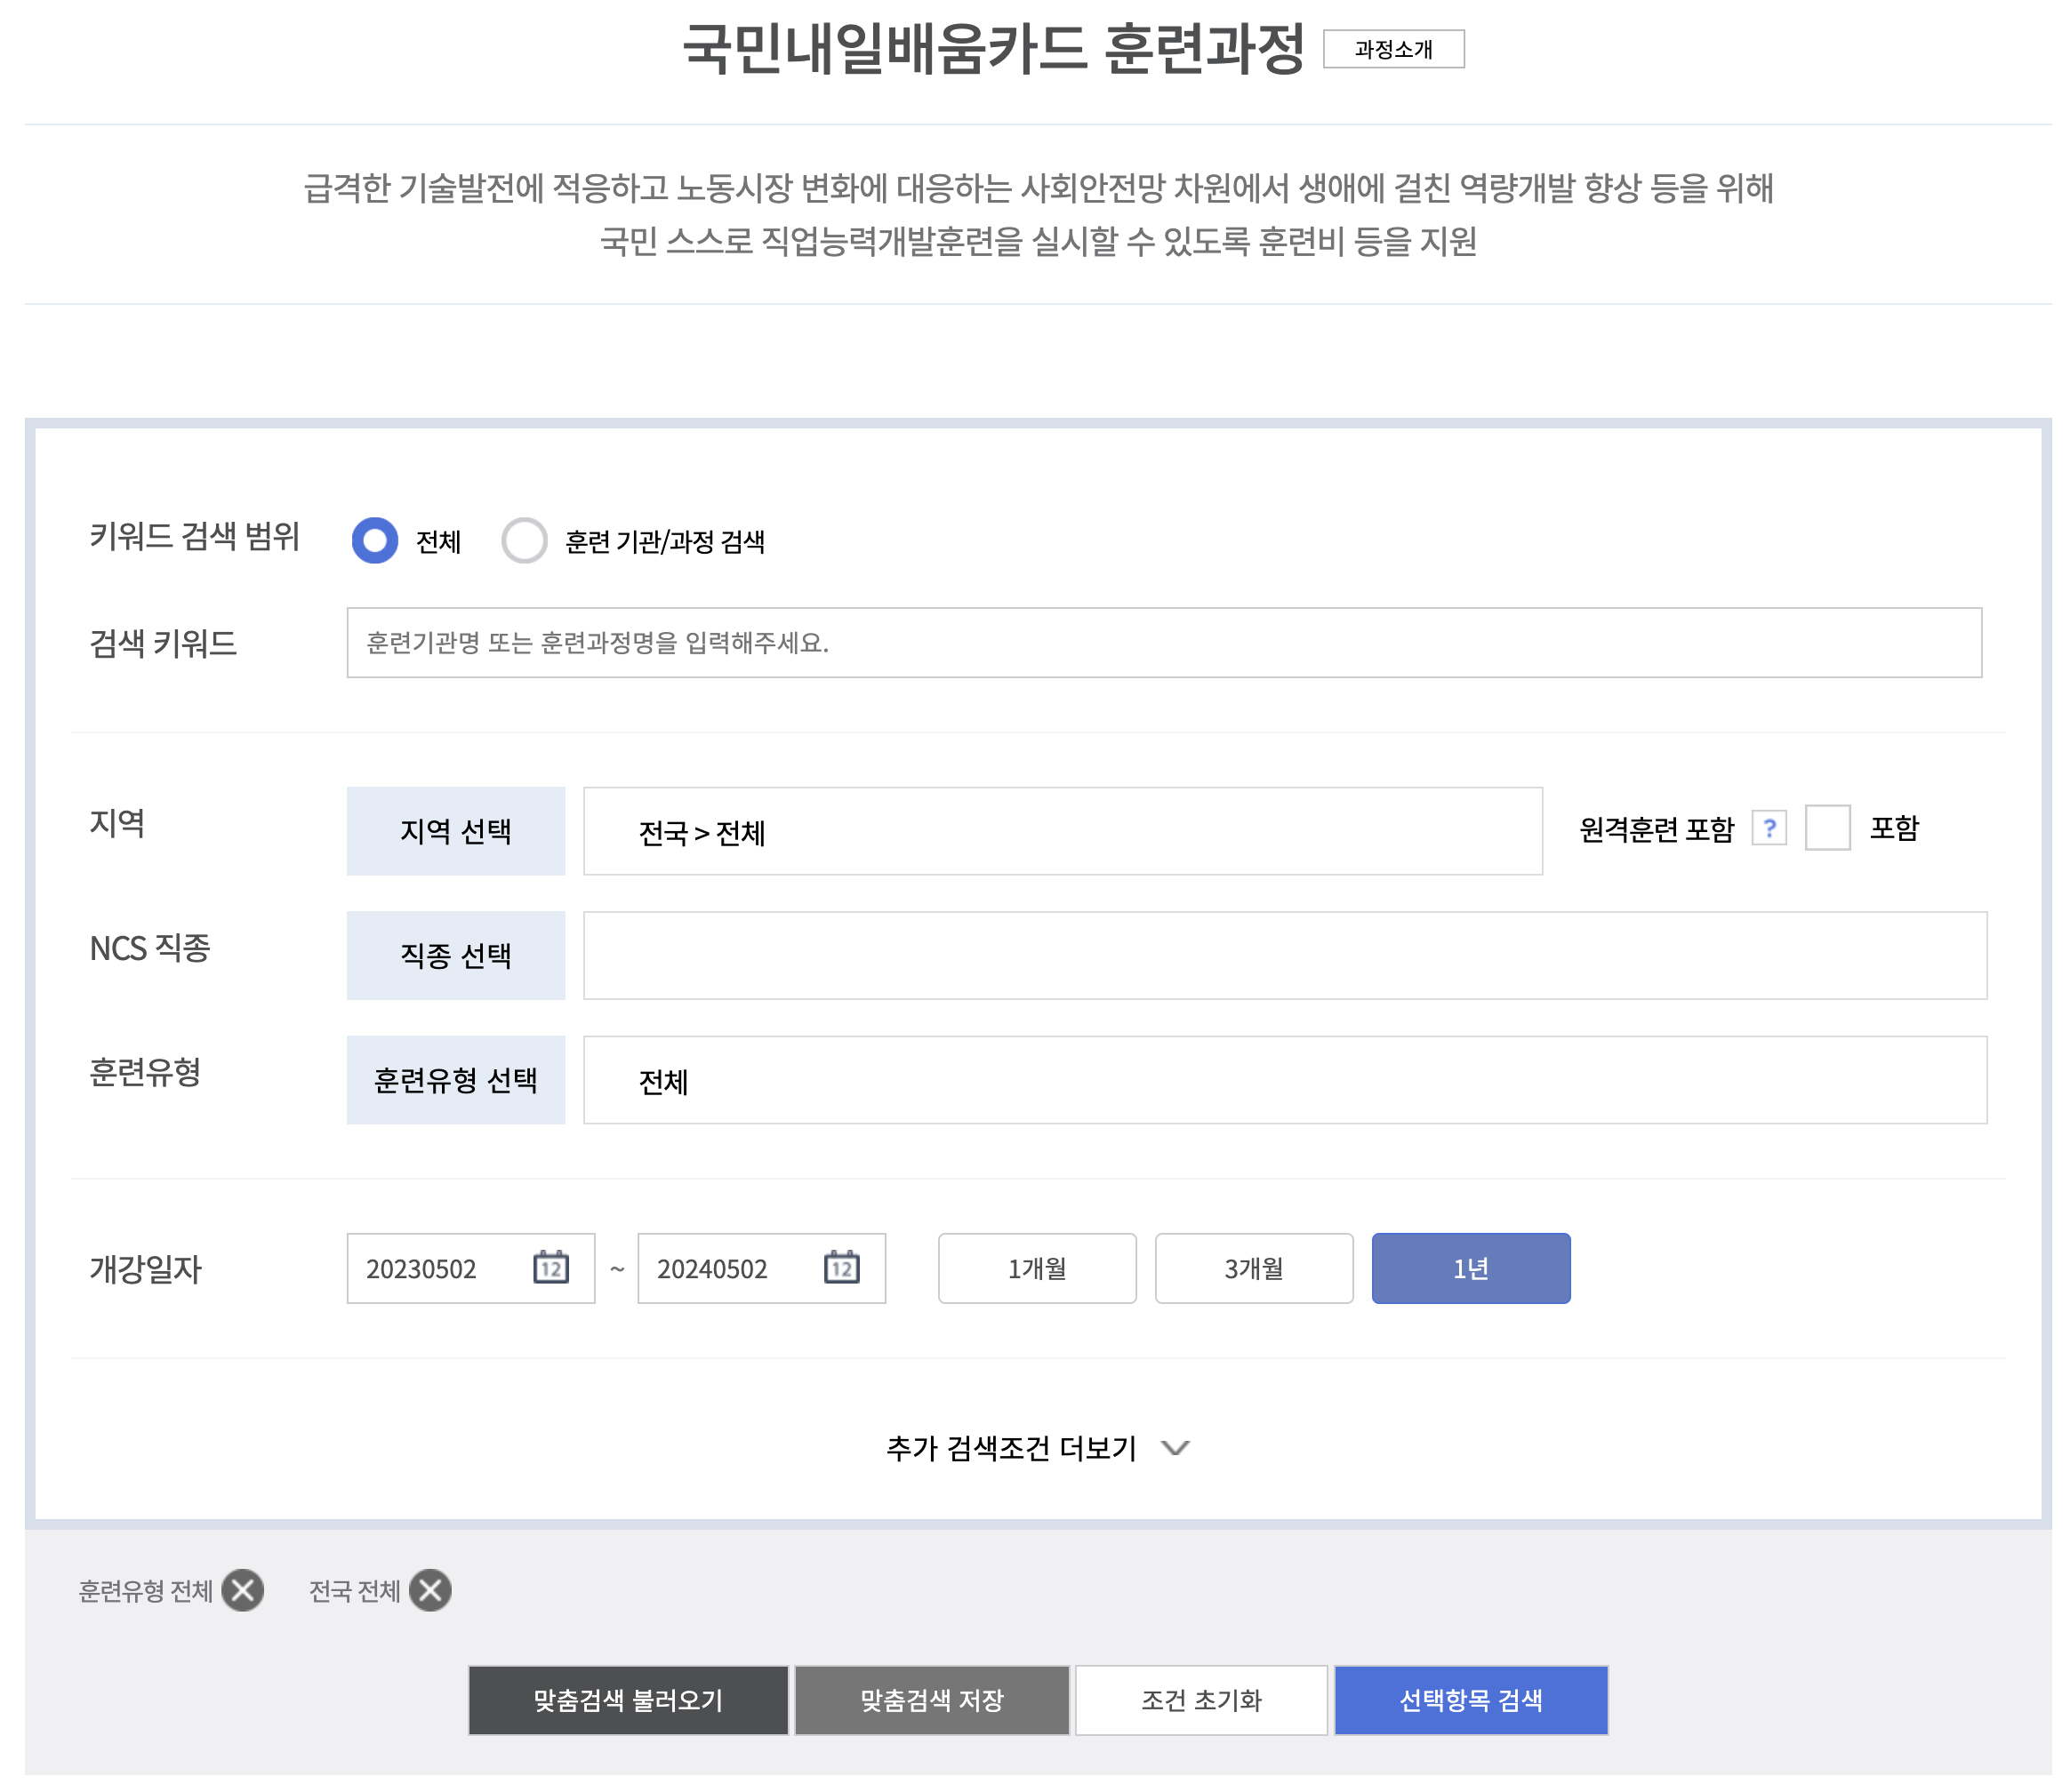Remove the 훈련유형 전체 filter chip
The height and width of the screenshot is (1792, 2070).
(242, 1590)
